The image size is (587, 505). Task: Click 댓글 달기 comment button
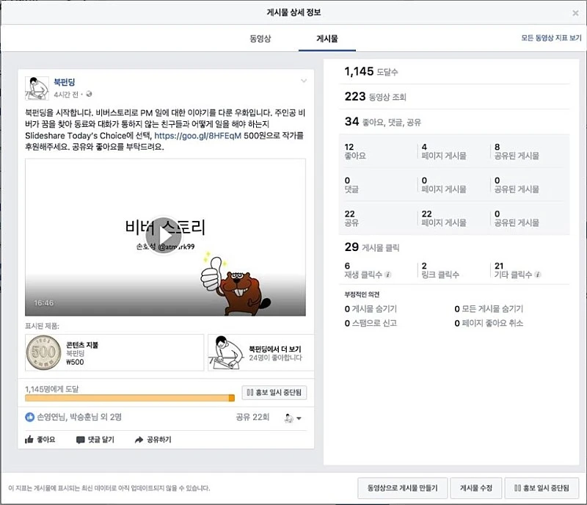pyautogui.click(x=95, y=440)
